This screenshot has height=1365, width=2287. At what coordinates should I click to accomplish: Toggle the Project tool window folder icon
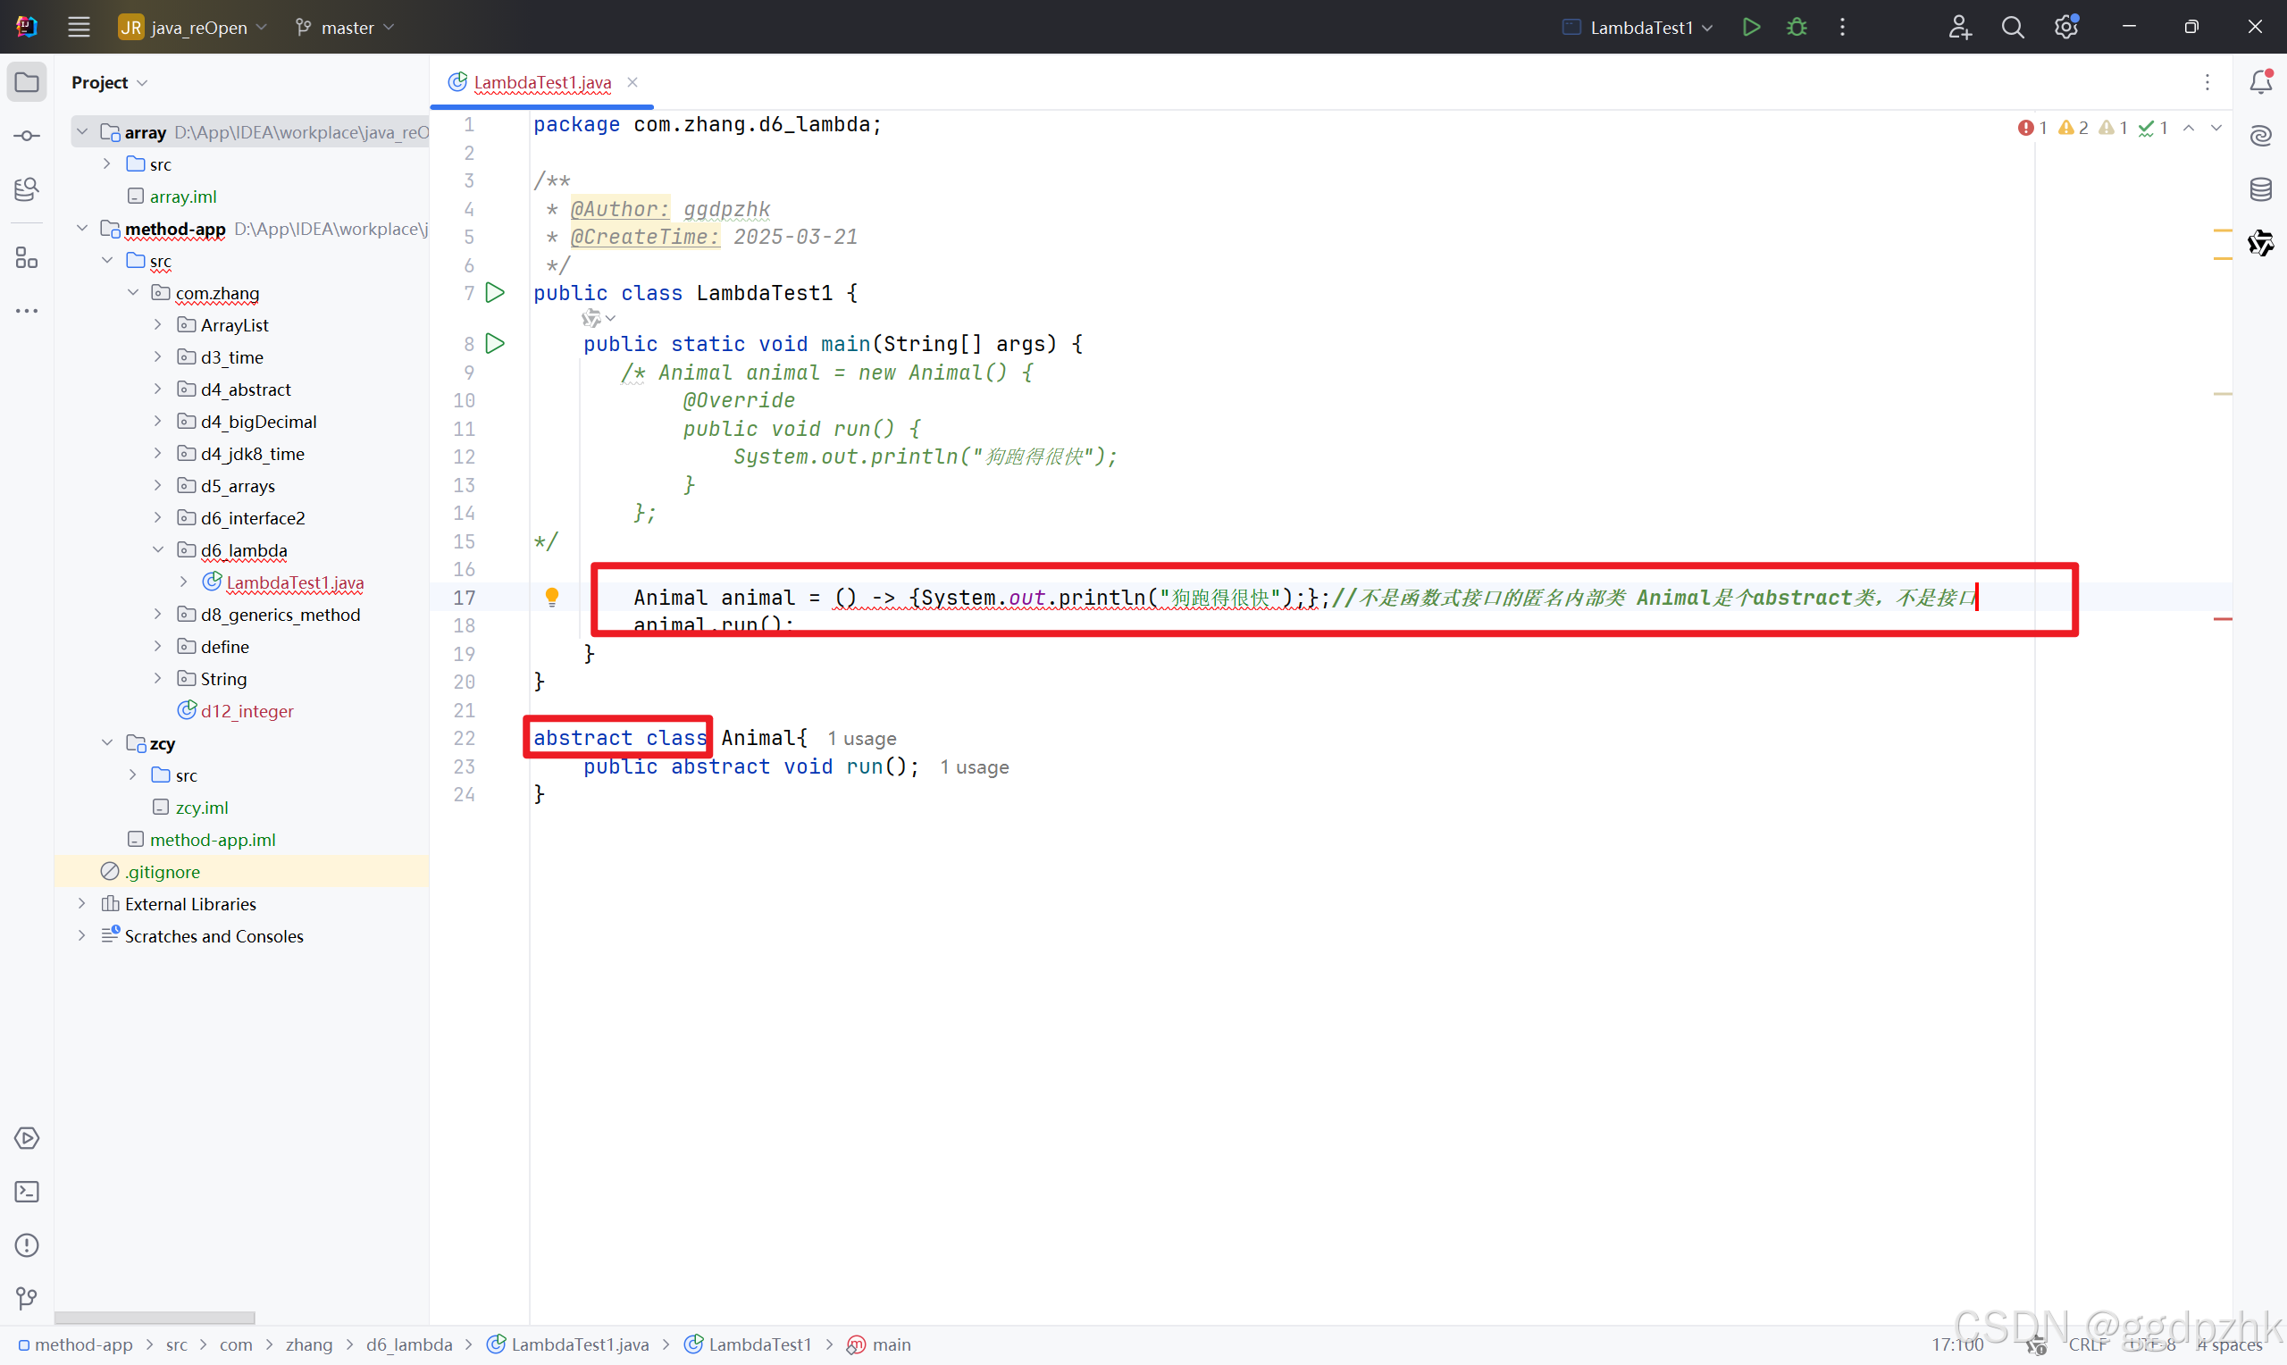point(27,82)
